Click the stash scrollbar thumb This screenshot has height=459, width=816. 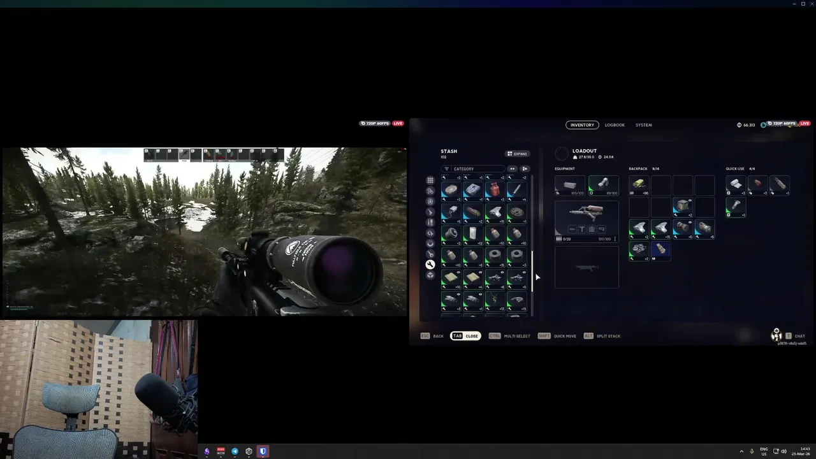(x=532, y=271)
